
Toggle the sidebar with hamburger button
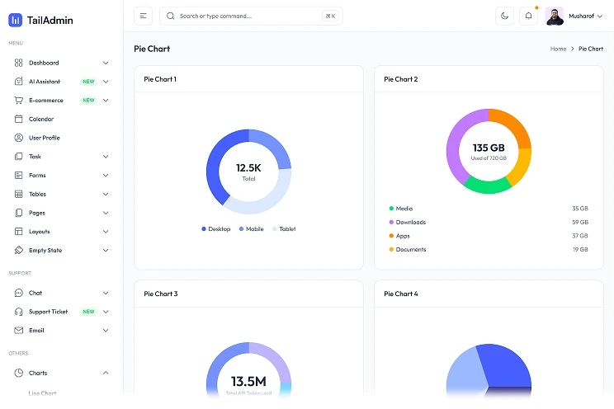coord(143,16)
